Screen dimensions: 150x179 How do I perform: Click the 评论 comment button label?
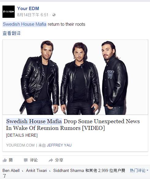click(x=34, y=160)
